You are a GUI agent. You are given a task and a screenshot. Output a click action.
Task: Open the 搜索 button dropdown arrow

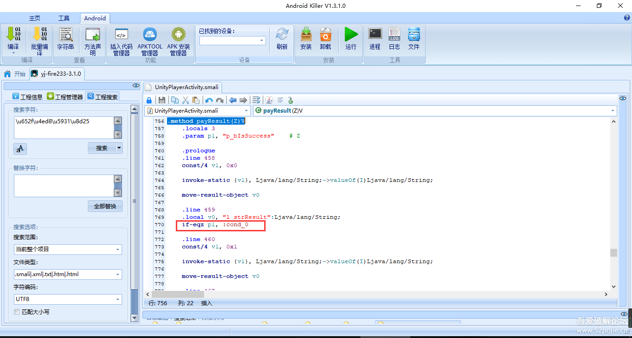click(x=119, y=148)
